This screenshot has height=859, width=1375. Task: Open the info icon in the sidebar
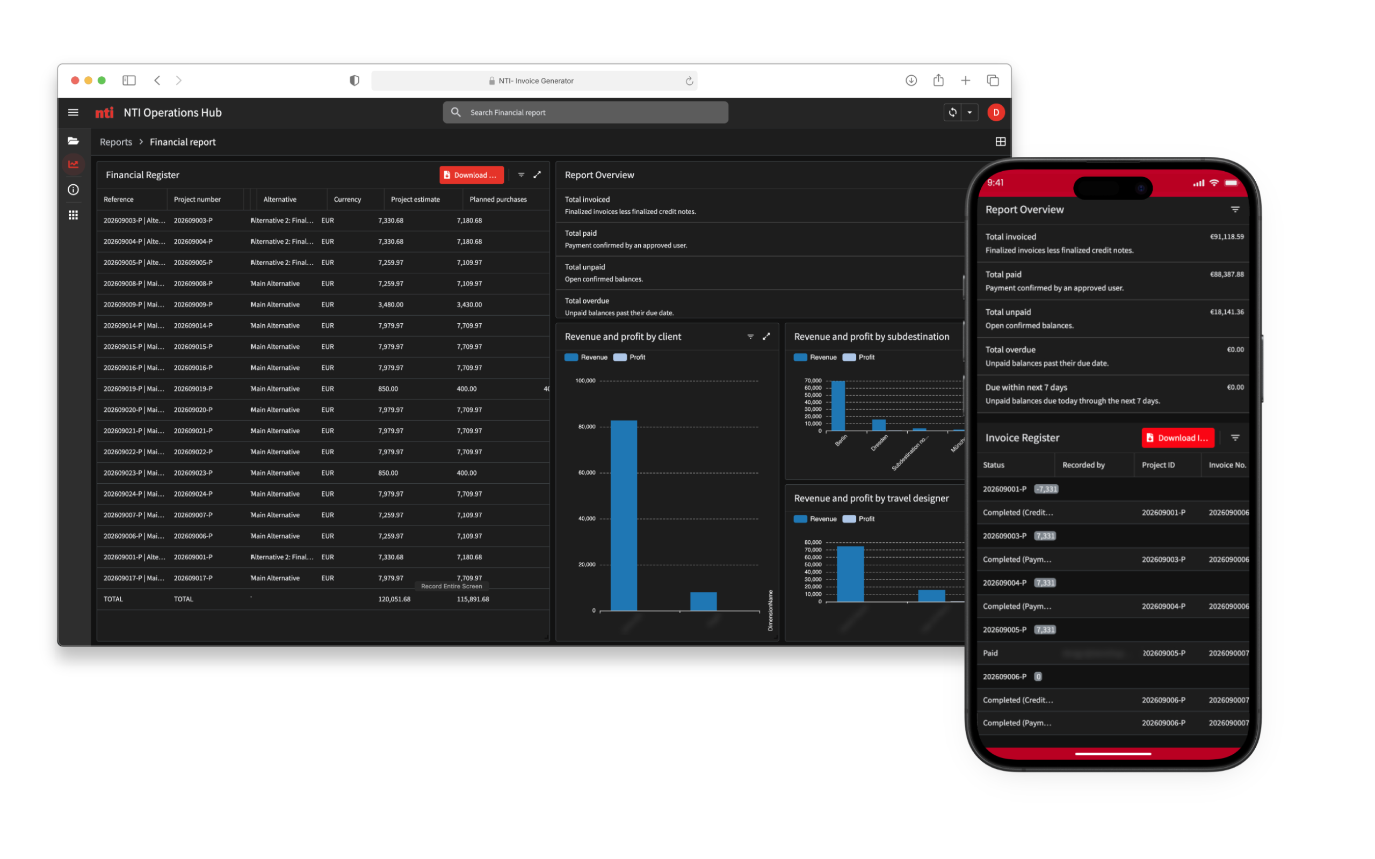[x=73, y=190]
